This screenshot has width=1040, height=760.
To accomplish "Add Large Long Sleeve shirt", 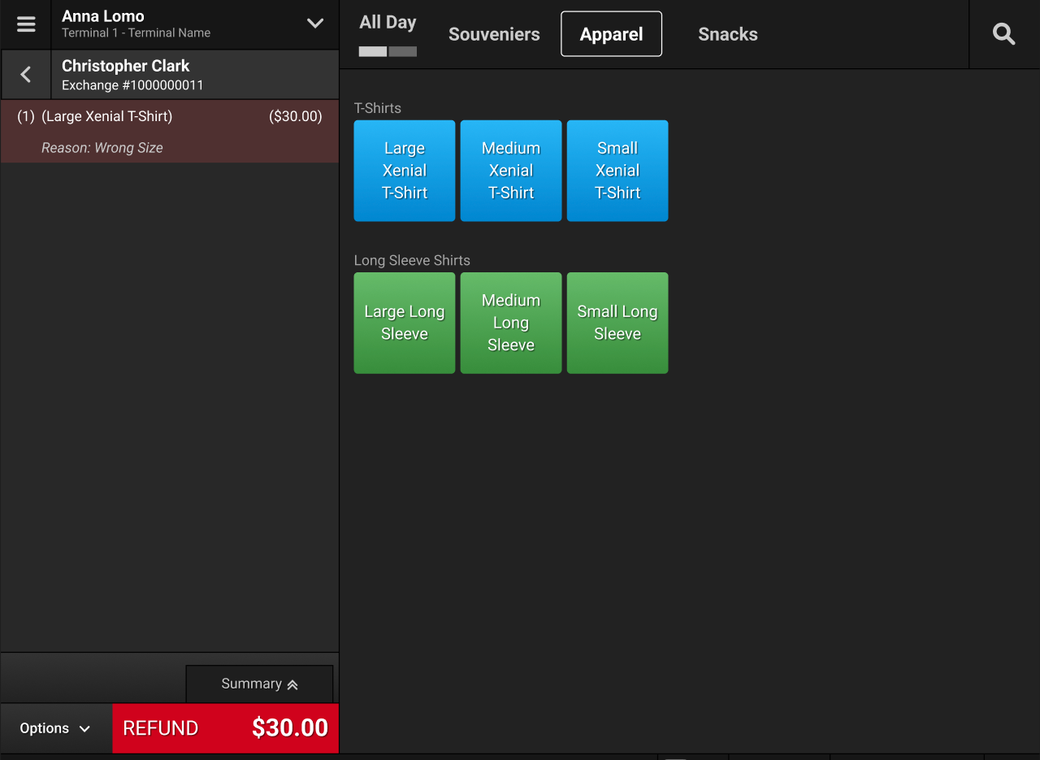I will pyautogui.click(x=405, y=323).
